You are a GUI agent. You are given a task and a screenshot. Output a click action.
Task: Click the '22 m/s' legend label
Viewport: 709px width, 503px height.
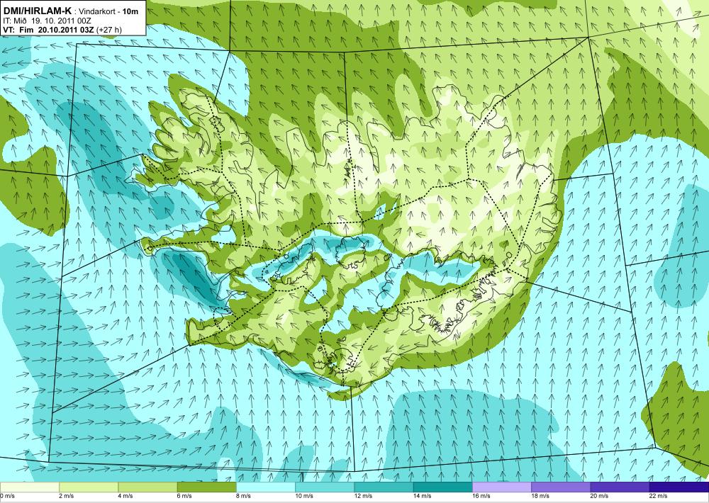coord(659,496)
